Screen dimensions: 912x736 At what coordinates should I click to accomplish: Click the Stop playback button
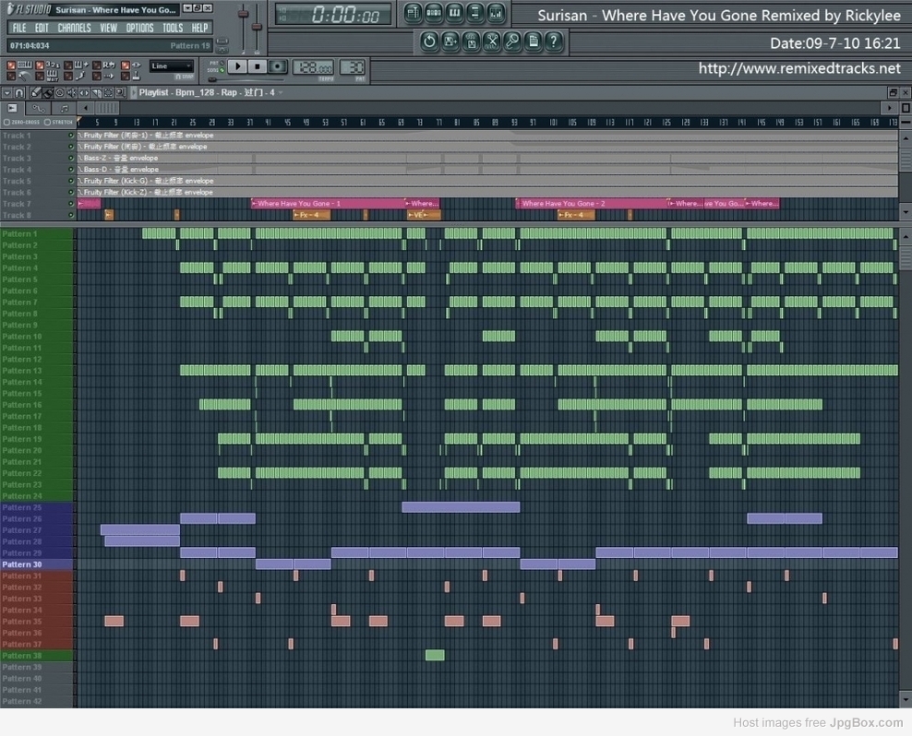(258, 66)
